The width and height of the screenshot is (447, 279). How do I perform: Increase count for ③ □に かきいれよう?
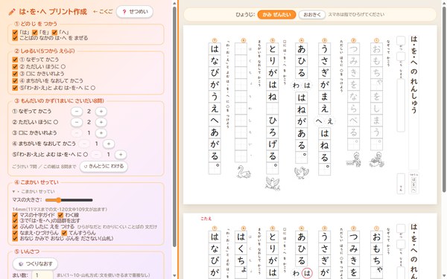(101, 133)
